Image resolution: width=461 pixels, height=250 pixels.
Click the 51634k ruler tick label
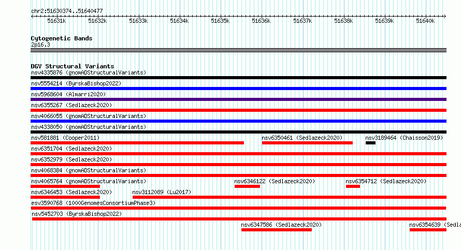179,21
